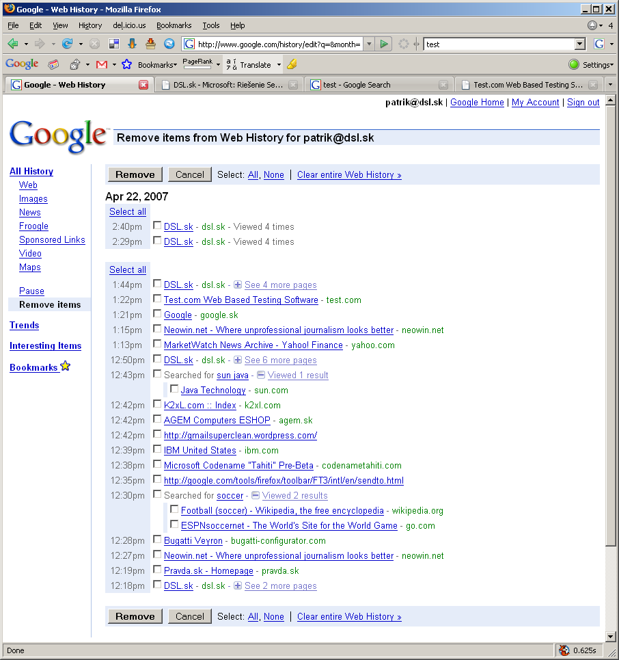Click the Google logo on Google Toolbar
Image resolution: width=619 pixels, height=660 pixels.
click(22, 64)
